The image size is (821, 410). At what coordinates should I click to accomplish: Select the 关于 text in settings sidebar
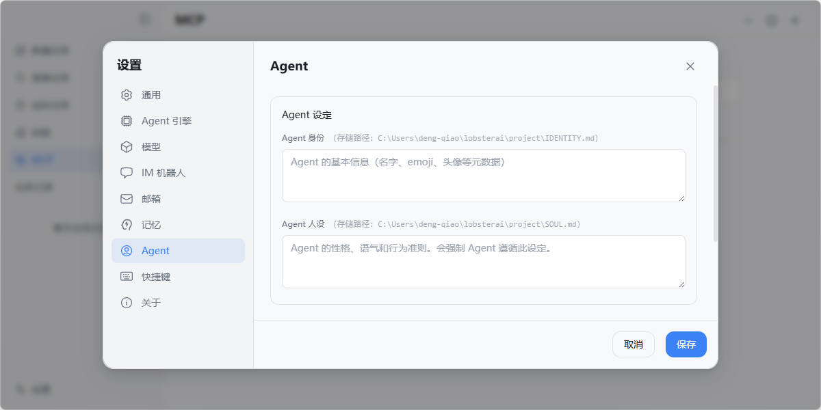tap(151, 303)
